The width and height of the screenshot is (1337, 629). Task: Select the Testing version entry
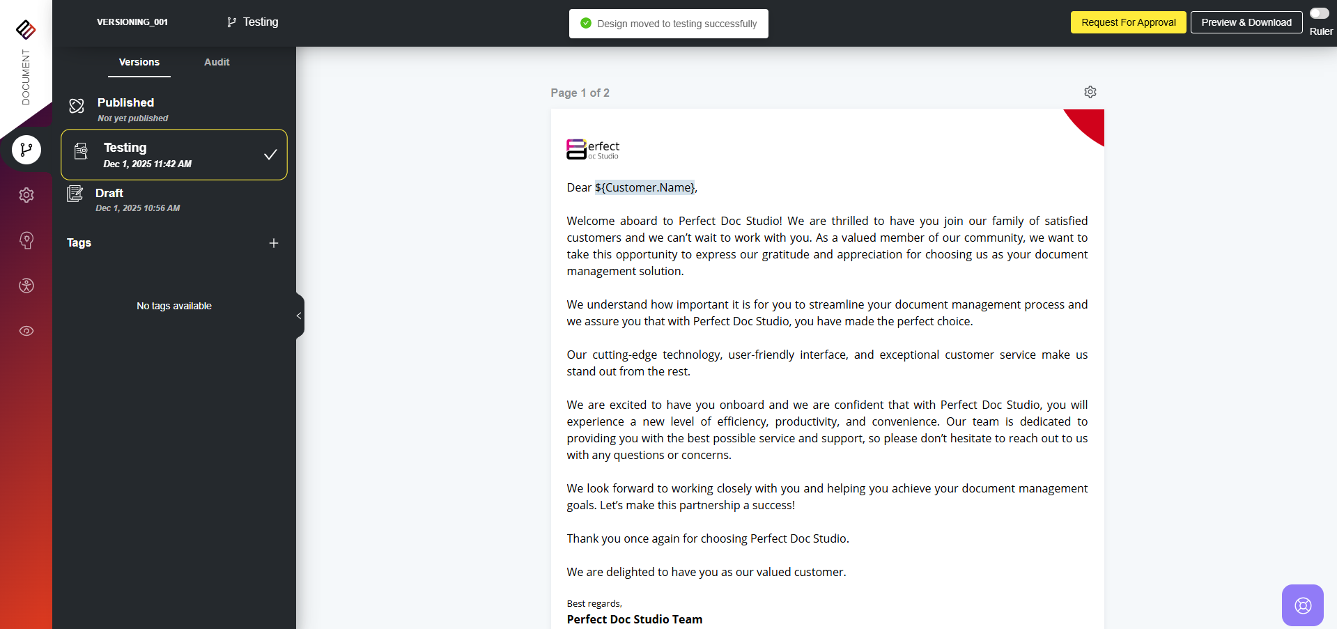(x=174, y=155)
